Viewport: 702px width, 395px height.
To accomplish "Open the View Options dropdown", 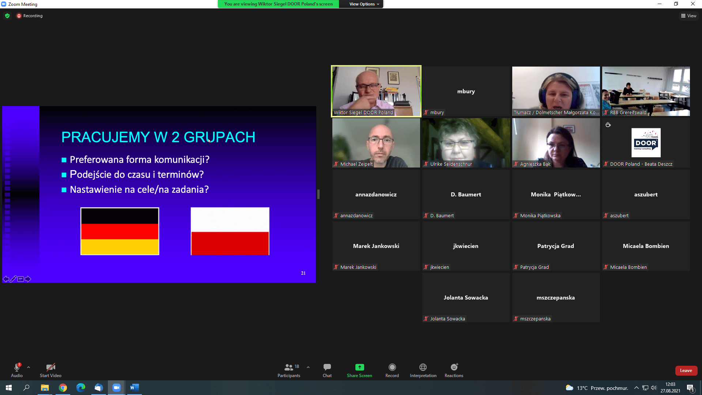I will point(364,4).
